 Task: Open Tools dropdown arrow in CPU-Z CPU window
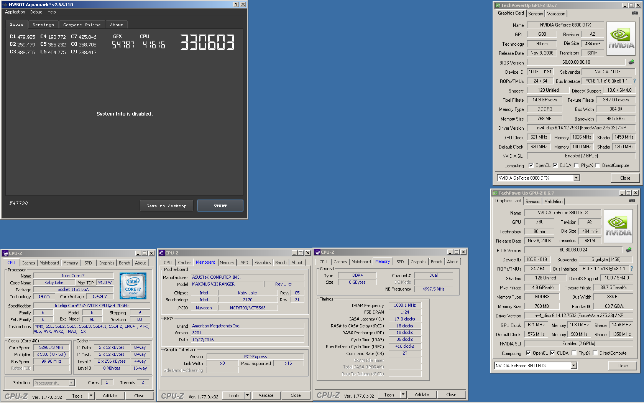91,396
